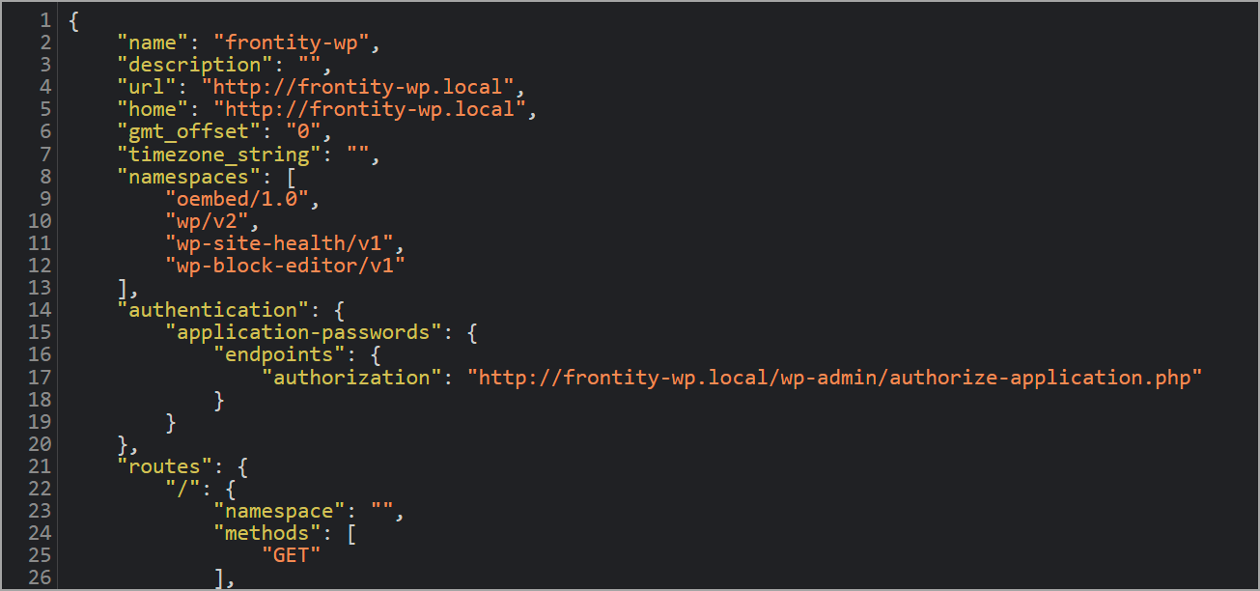
Task: Click the "namespaces" key
Action: tap(189, 176)
